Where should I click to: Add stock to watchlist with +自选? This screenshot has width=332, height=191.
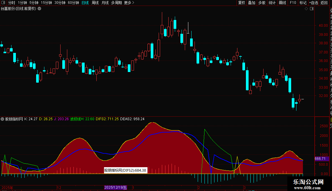pos(313,3)
